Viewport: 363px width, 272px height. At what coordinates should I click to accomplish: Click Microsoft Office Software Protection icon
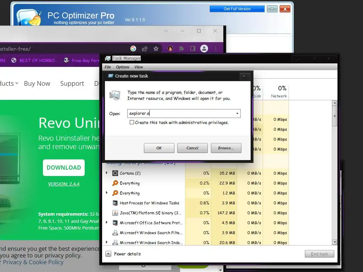[x=115, y=223]
